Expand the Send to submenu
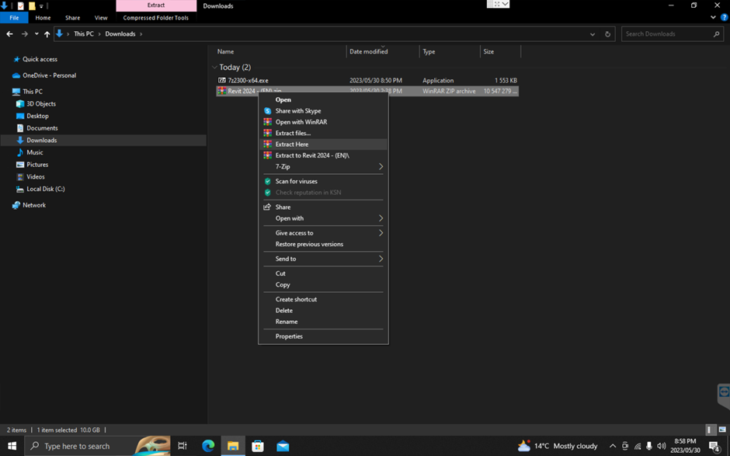Viewport: 730px width, 456px height. (x=323, y=259)
